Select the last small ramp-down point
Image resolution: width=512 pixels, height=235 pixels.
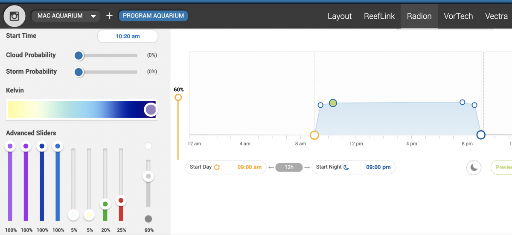click(x=474, y=105)
